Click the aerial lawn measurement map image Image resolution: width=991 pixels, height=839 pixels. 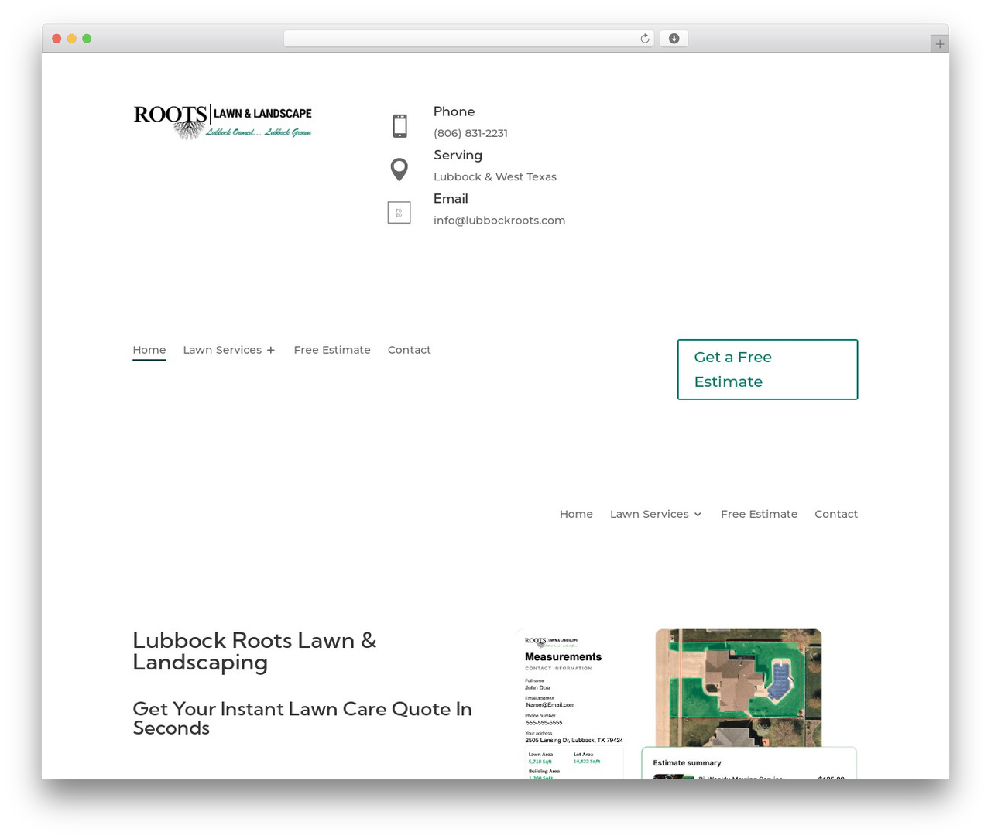click(x=739, y=687)
